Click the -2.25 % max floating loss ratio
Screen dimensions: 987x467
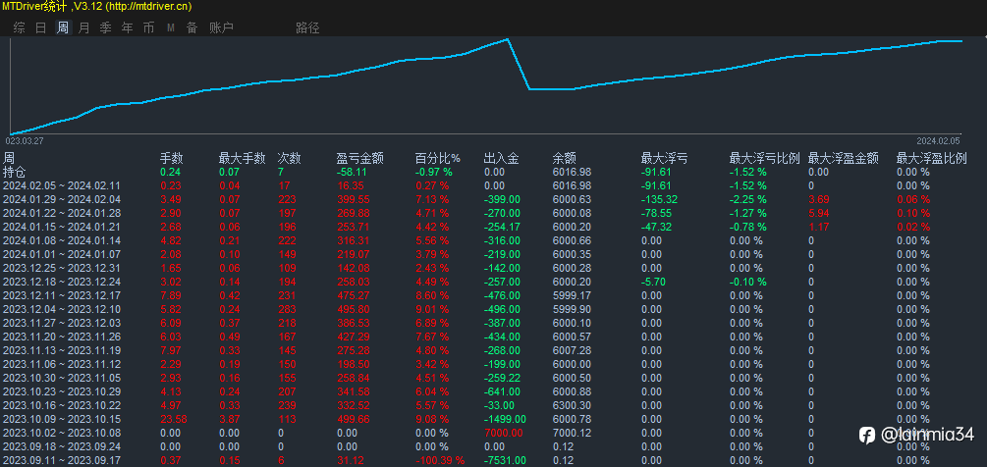pos(747,199)
